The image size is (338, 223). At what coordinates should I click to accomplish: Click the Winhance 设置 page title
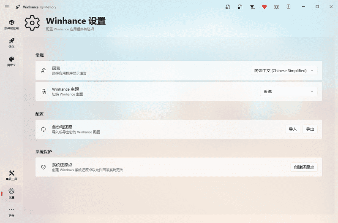(x=76, y=21)
